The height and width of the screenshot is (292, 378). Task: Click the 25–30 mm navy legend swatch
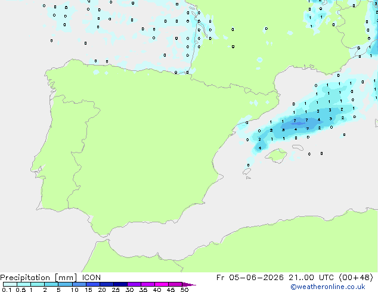click(120, 284)
